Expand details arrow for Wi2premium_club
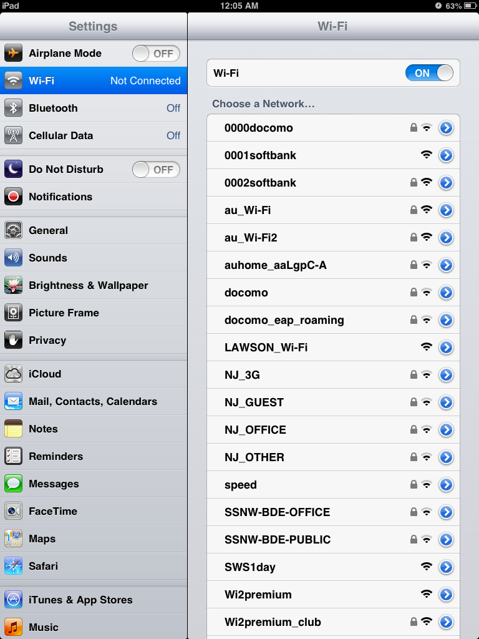Viewport: 479px width, 639px height. coord(447,622)
